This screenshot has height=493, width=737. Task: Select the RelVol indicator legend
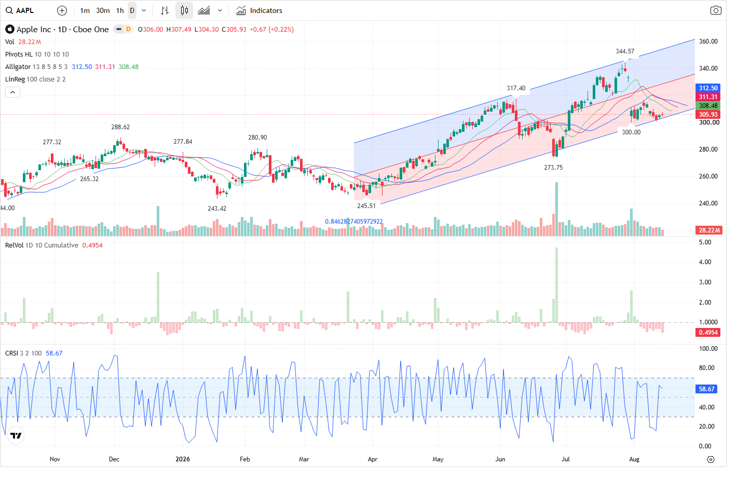[15, 245]
